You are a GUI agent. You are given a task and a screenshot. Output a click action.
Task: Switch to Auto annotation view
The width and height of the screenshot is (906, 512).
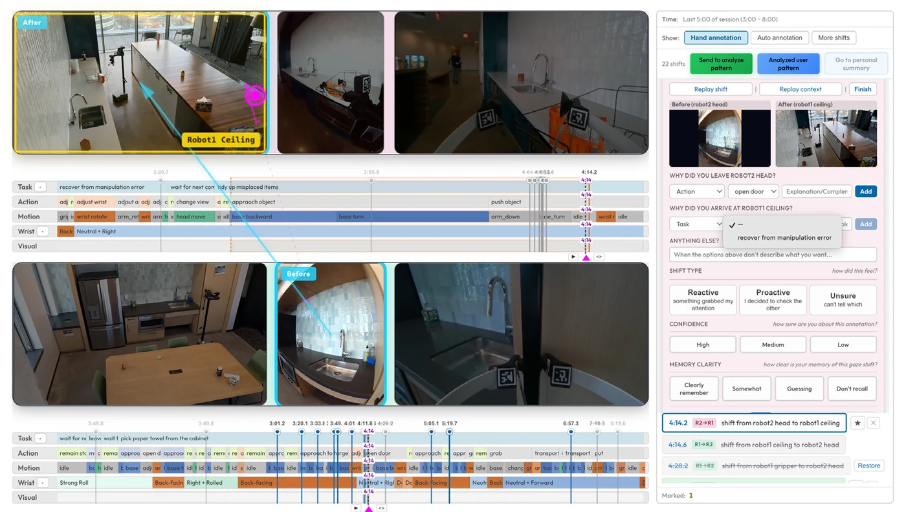pos(779,37)
